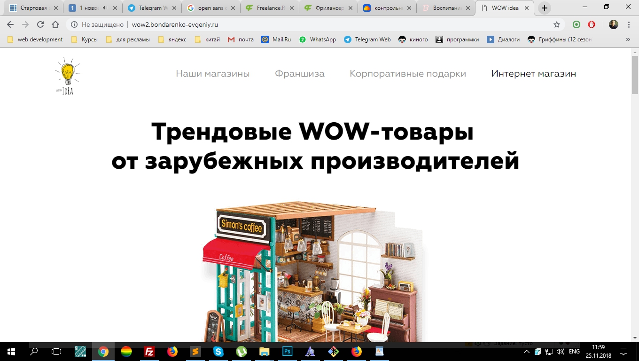Open the для рекламы bookmark folder

pyautogui.click(x=128, y=39)
